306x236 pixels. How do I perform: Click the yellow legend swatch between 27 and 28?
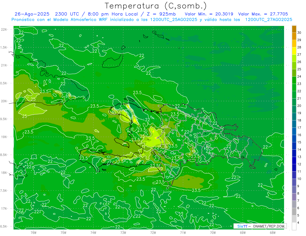pyautogui.click(x=294, y=51)
